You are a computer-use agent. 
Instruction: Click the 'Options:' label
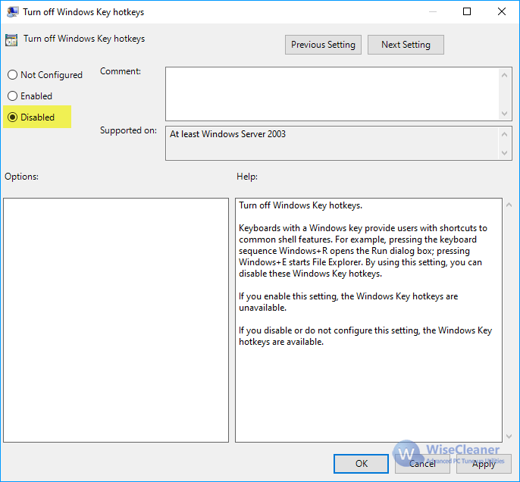coord(21,177)
